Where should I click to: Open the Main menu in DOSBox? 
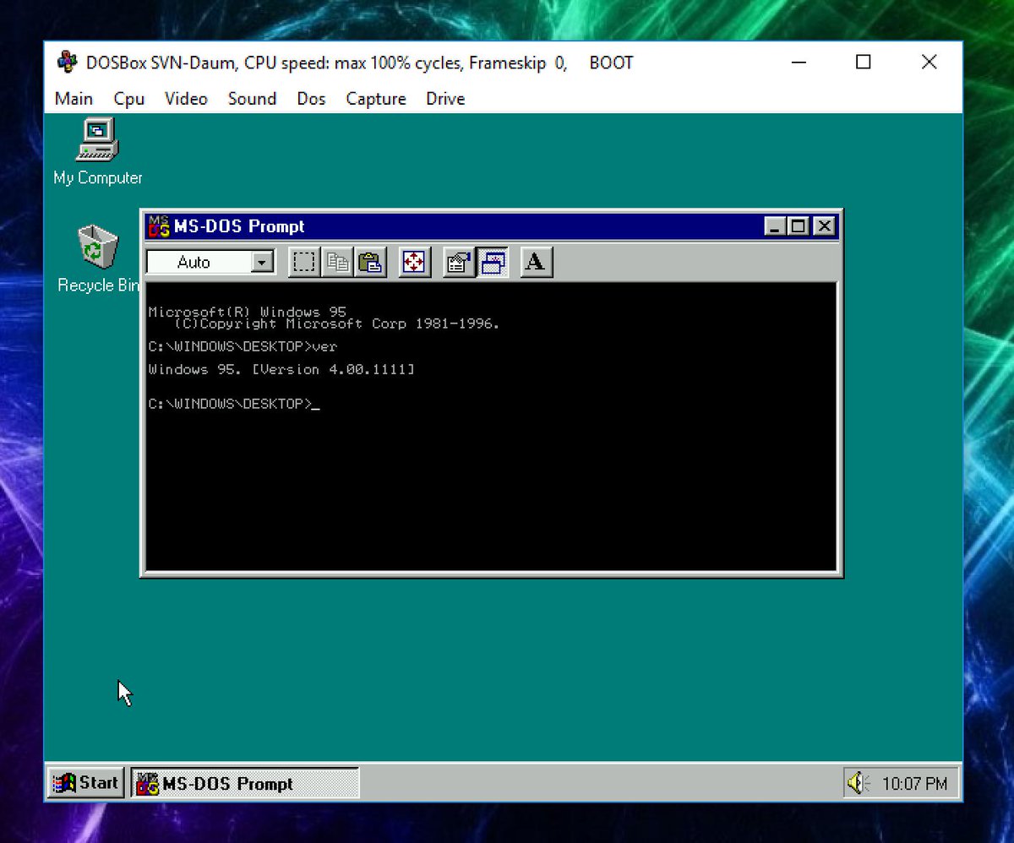coord(74,99)
